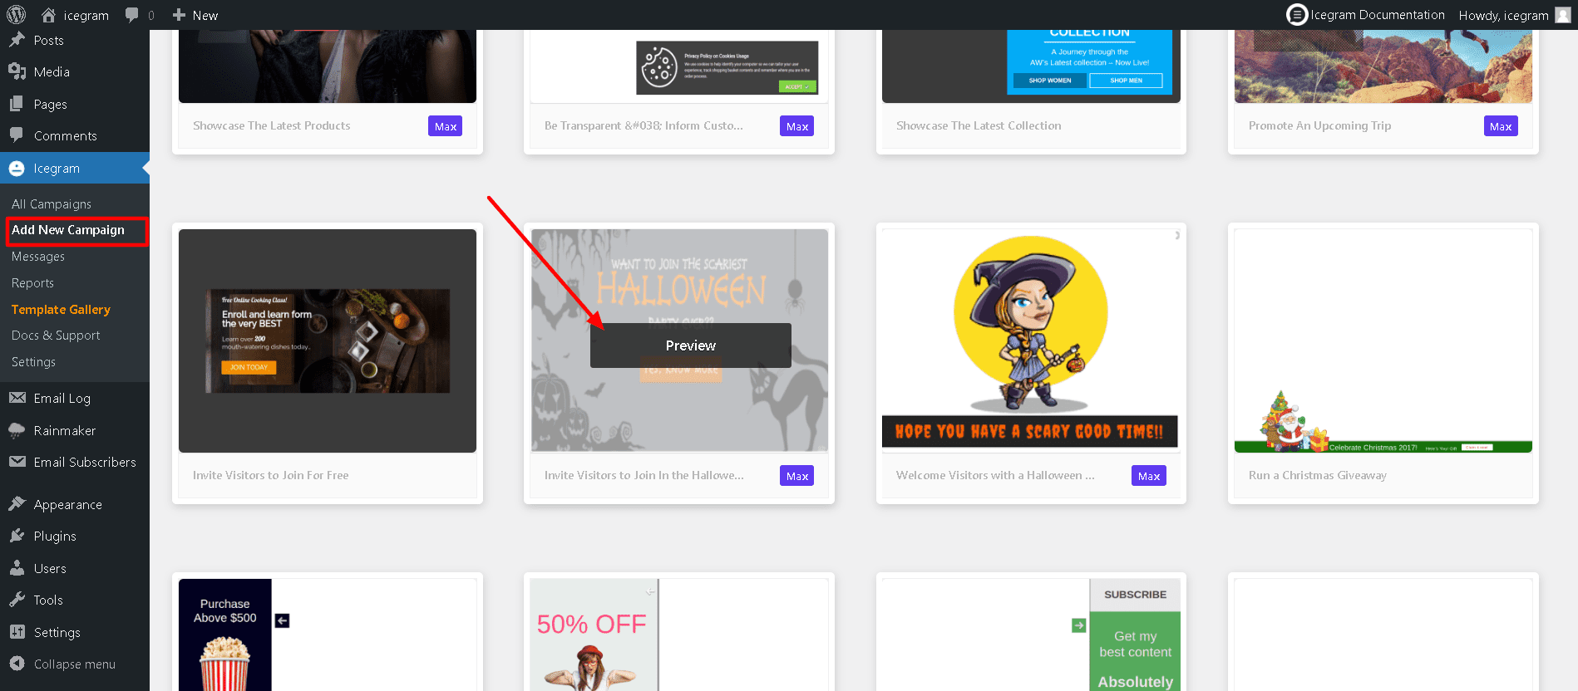Image resolution: width=1578 pixels, height=691 pixels.
Task: Open the Icegram Documentation icon
Action: coord(1296,15)
